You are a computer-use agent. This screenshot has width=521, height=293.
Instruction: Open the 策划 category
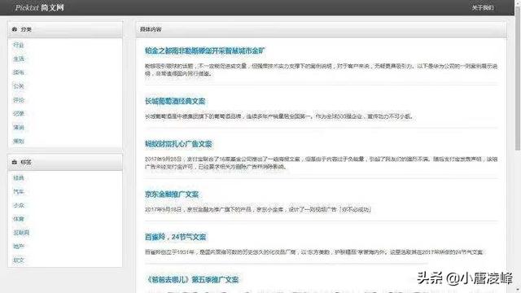point(19,141)
